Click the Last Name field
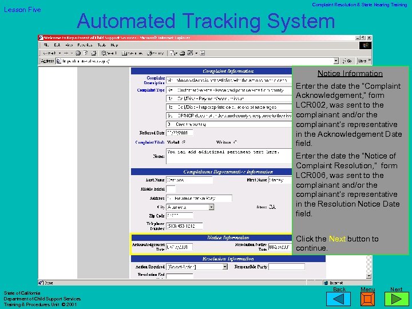The width and height of the screenshot is (412, 309). click(x=189, y=180)
